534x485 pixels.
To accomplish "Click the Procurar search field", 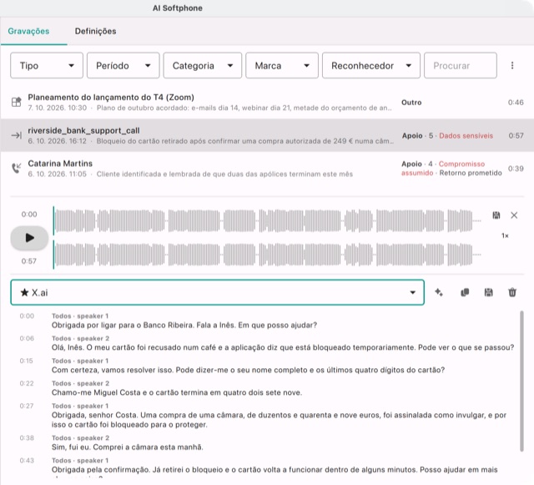I will (x=460, y=65).
